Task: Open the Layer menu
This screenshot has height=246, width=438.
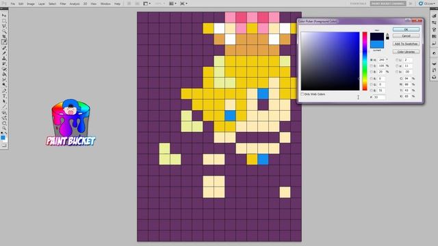Action: click(x=42, y=4)
